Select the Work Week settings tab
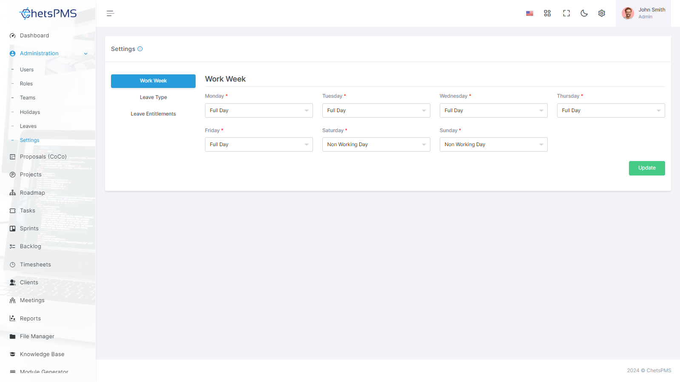Screen dimensions: 680x382 click(x=153, y=81)
